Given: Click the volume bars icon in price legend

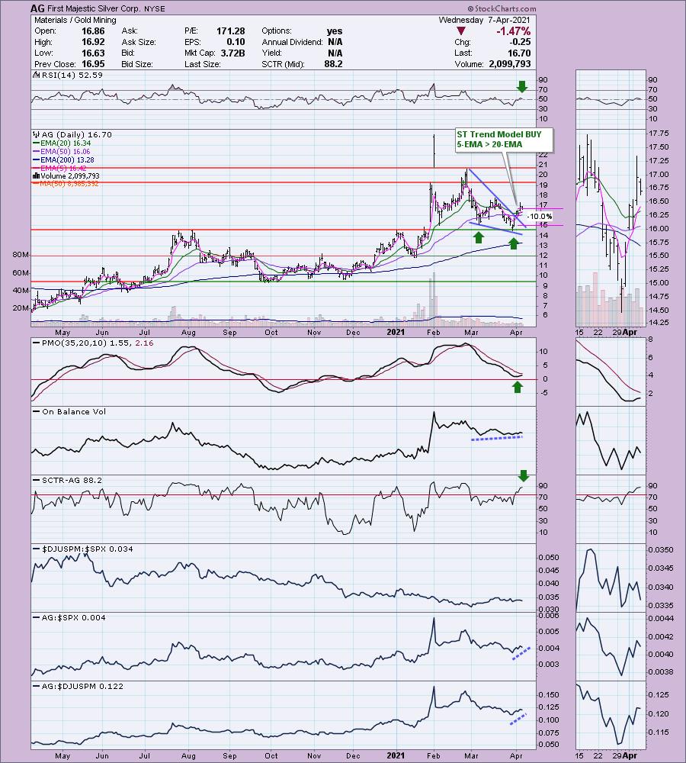Looking at the screenshot, I should click(37, 175).
